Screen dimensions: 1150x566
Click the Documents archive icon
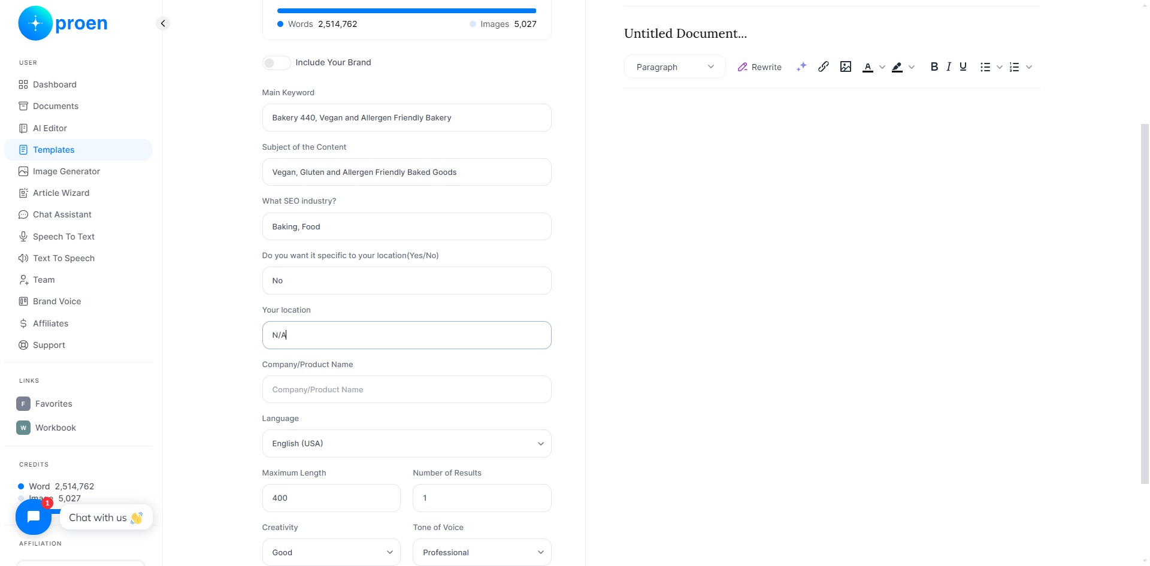point(23,106)
